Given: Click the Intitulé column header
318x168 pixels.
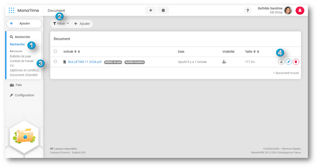Looking at the screenshot, I should pos(68,52).
